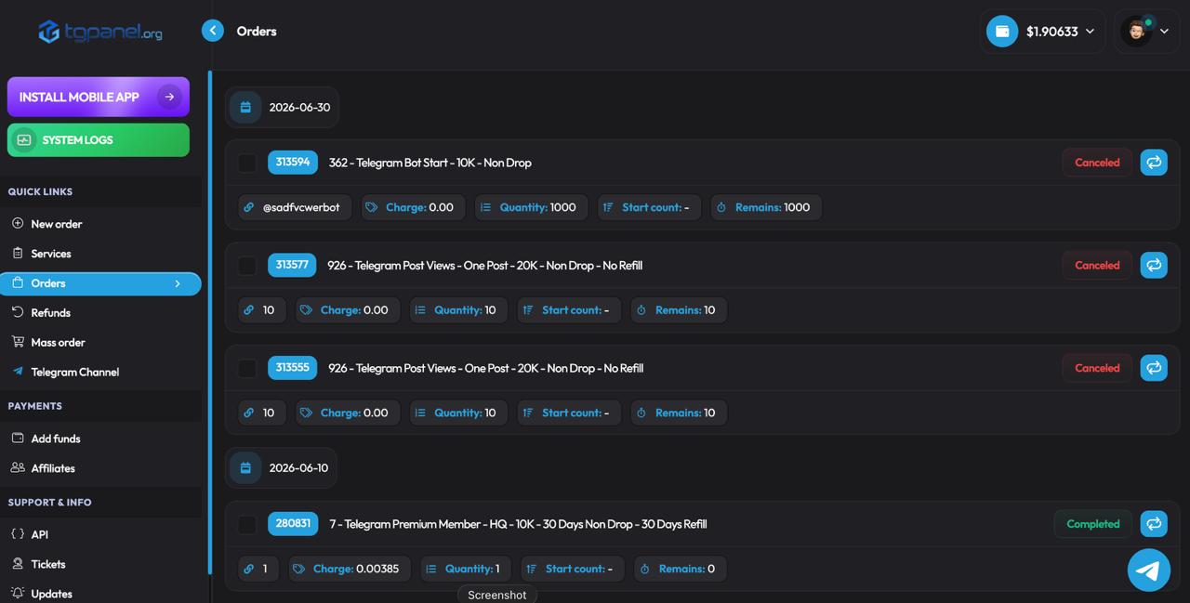Click the Charge: 0.00385 chip
Viewport: 1190px width, 603px height.
350,569
